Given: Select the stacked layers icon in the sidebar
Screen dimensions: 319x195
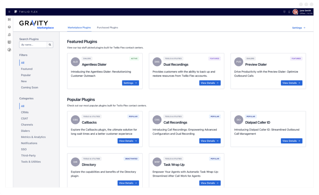Looking at the screenshot, I should (9, 27).
